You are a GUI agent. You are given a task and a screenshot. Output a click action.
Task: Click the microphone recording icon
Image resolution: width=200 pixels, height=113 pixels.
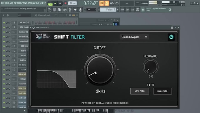[x=80, y=10]
